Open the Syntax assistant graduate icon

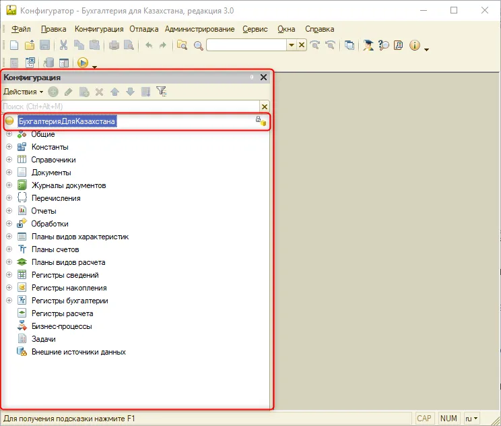tap(368, 45)
